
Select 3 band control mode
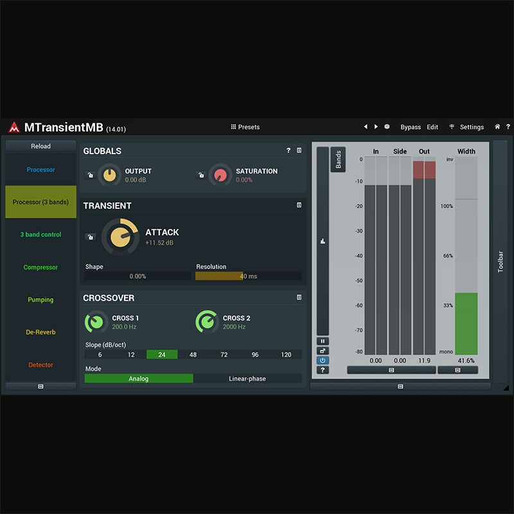point(40,235)
